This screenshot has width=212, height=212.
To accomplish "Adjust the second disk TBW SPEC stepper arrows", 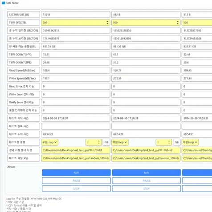I will pyautogui.click(x=178, y=23).
